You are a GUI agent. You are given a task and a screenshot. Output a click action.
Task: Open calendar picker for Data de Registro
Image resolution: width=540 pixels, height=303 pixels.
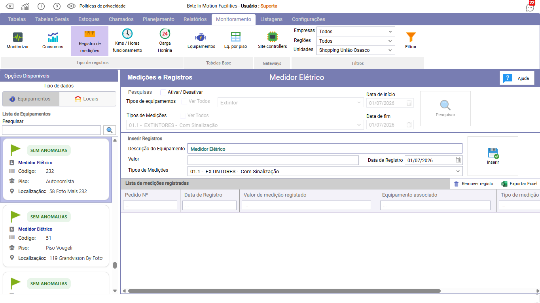pyautogui.click(x=458, y=160)
